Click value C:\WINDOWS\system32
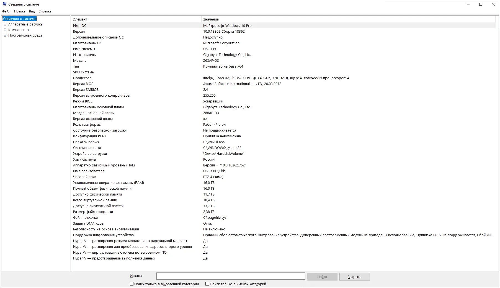 (x=222, y=148)
